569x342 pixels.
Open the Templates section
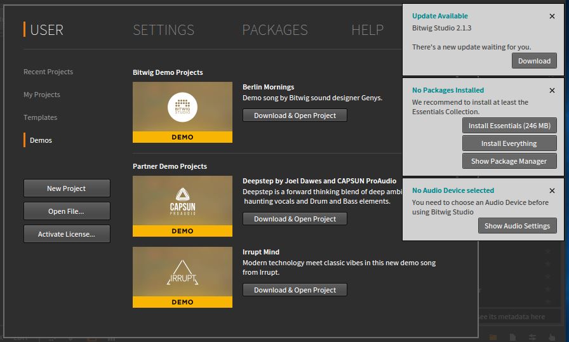(x=40, y=117)
